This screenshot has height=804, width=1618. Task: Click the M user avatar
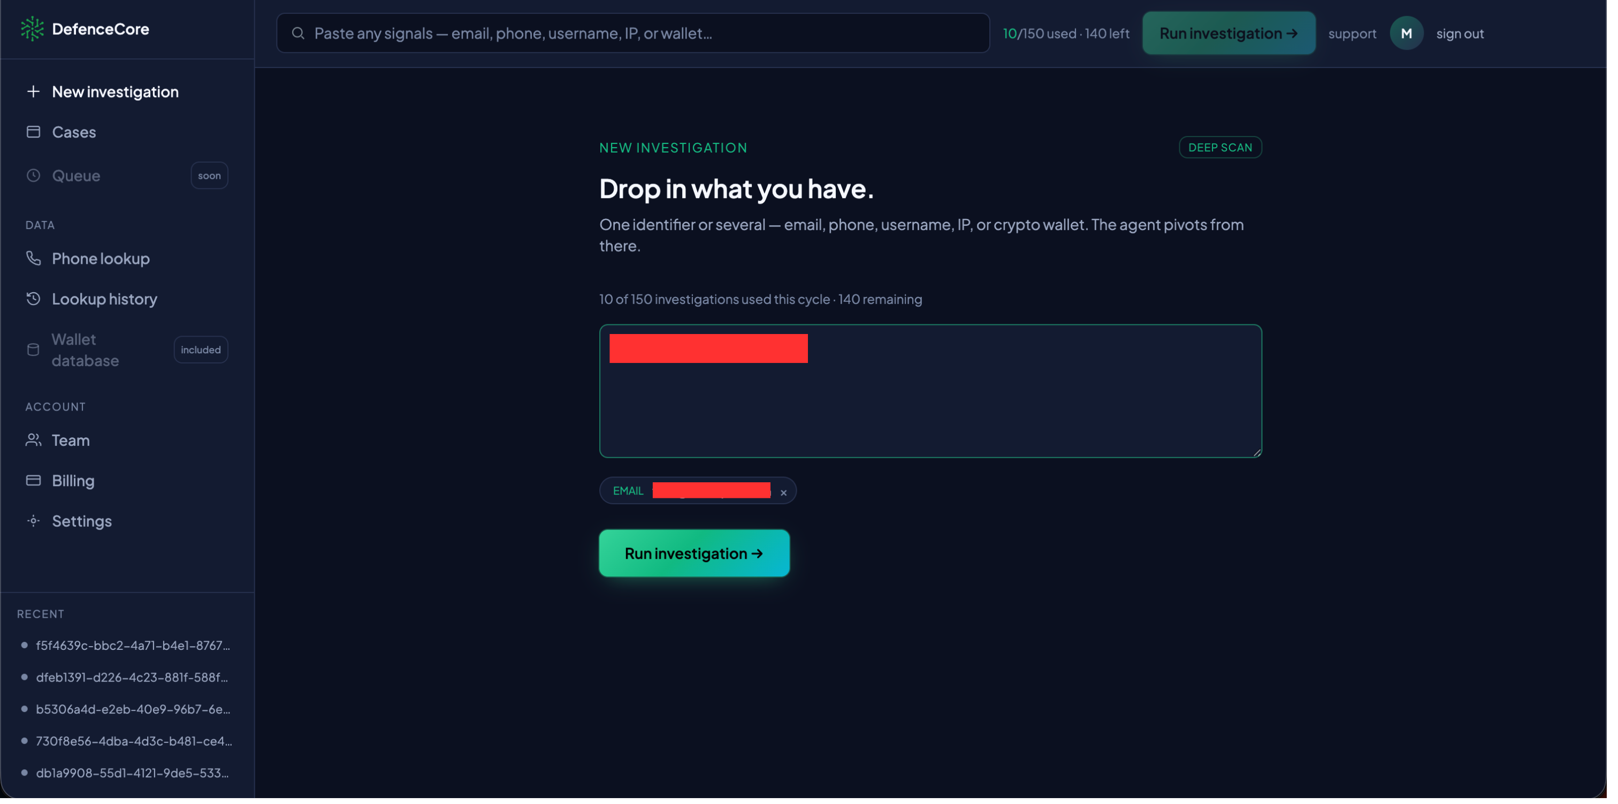[1416, 33]
